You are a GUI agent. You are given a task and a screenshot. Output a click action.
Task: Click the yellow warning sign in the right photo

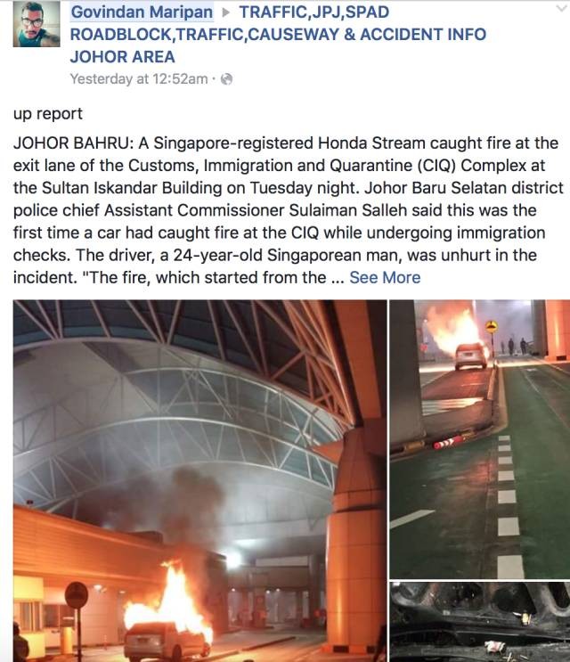coord(492,326)
